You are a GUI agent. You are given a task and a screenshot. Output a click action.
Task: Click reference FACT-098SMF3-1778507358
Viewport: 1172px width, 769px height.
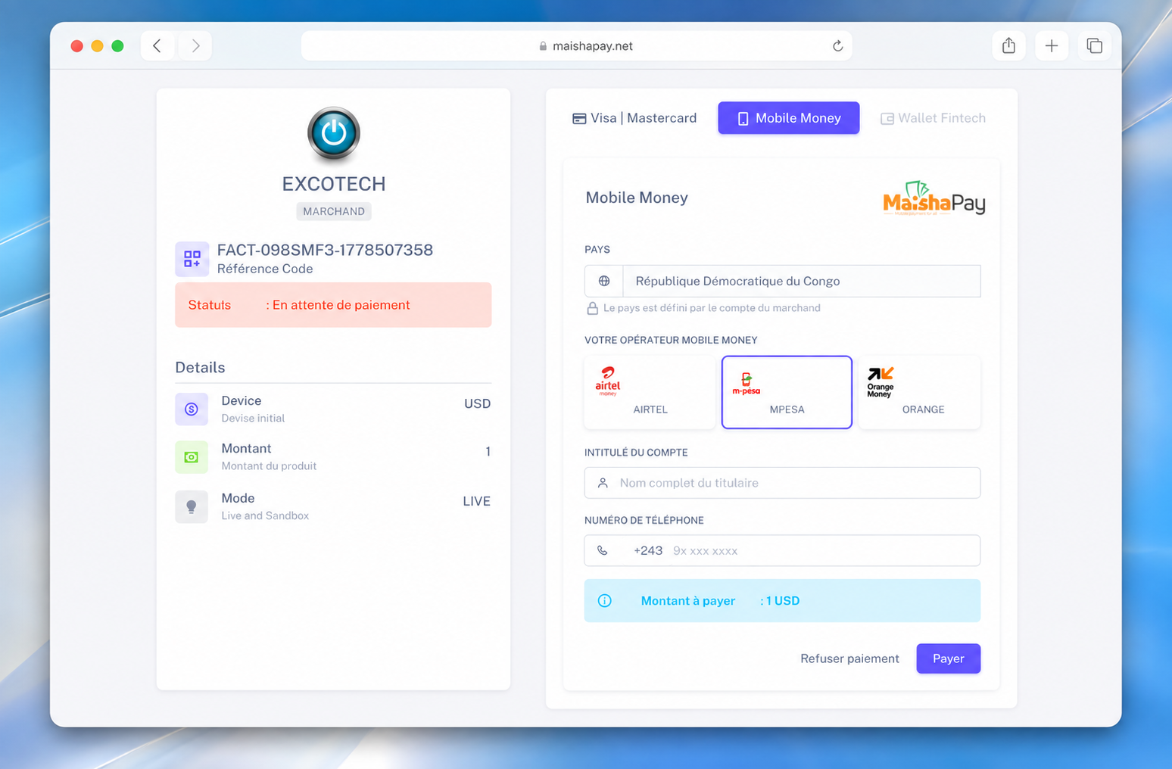pyautogui.click(x=325, y=251)
